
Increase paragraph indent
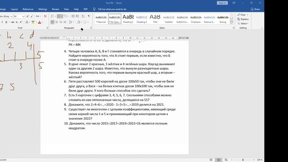(77, 16)
